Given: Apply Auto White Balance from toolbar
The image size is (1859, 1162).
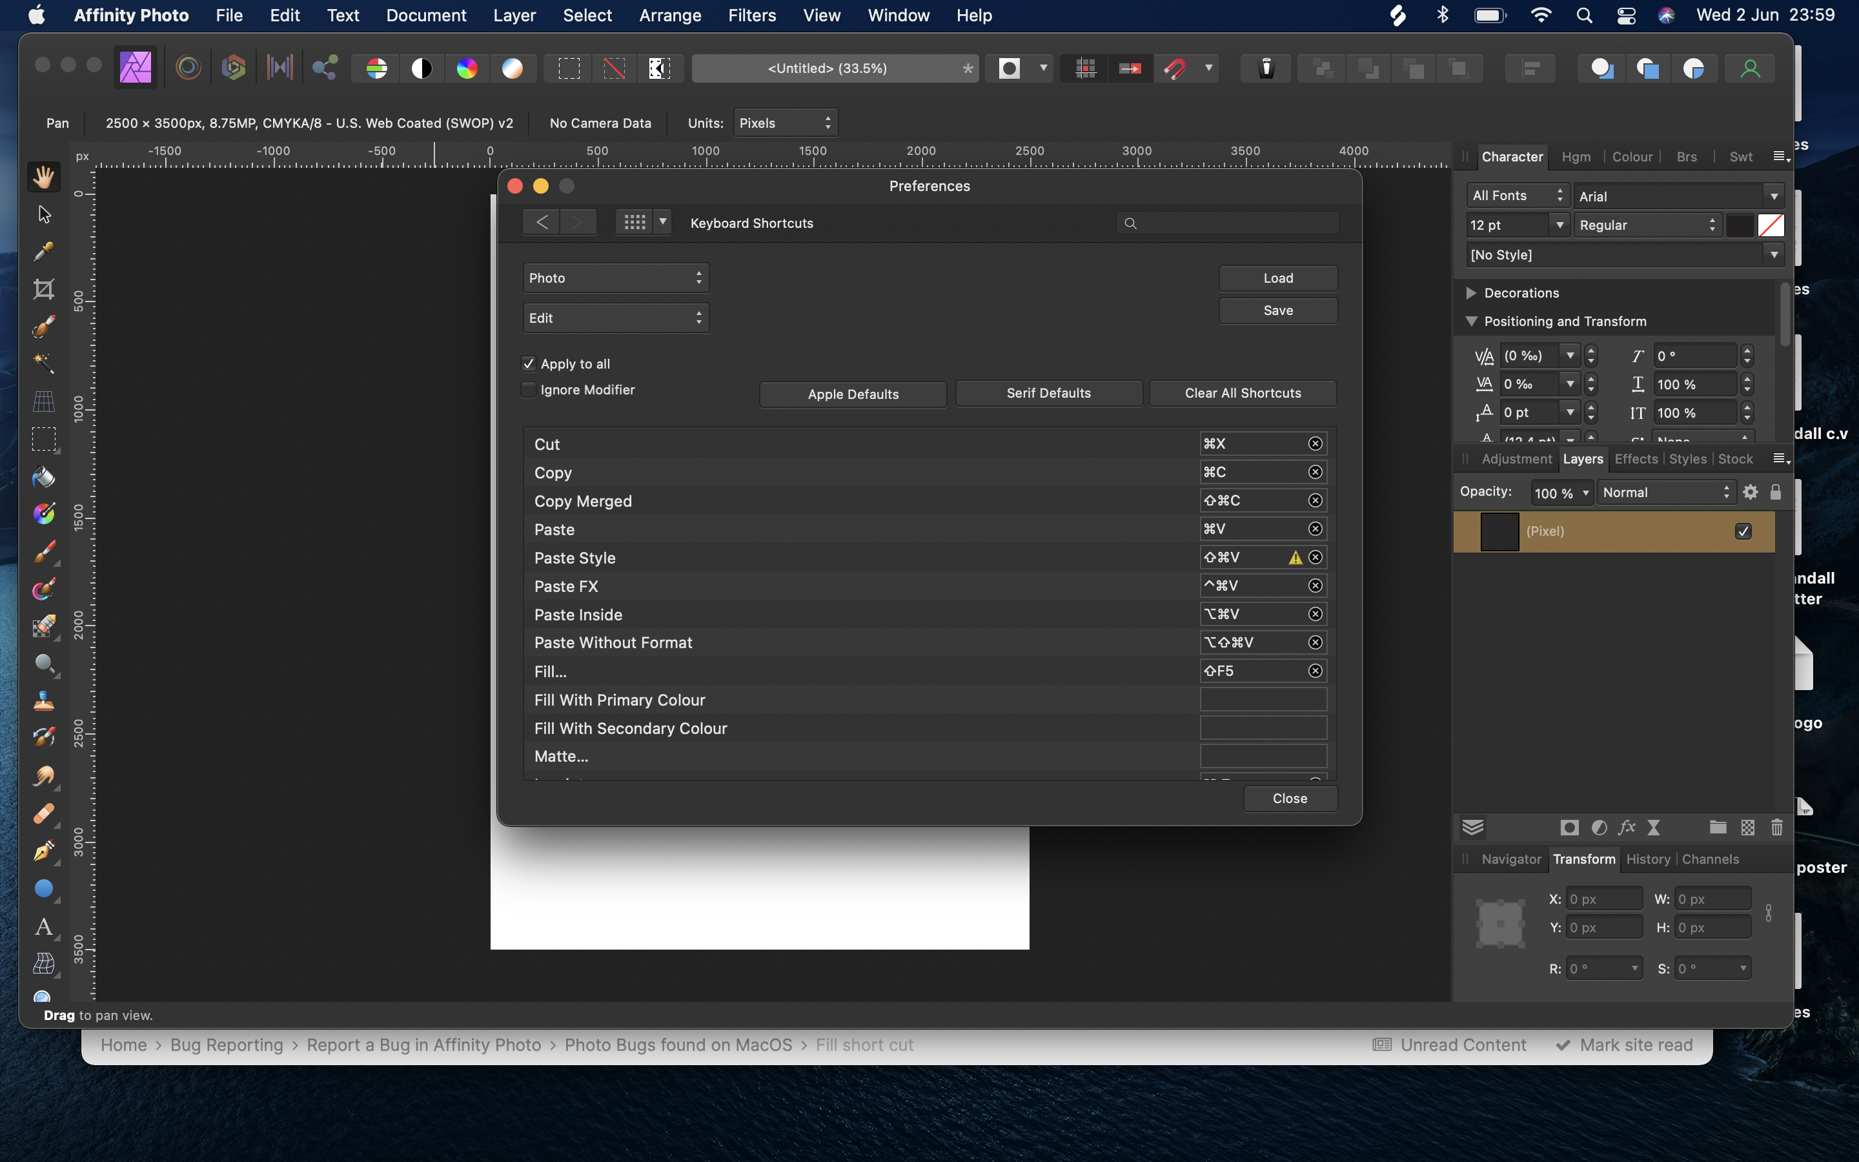Looking at the screenshot, I should pyautogui.click(x=513, y=68).
